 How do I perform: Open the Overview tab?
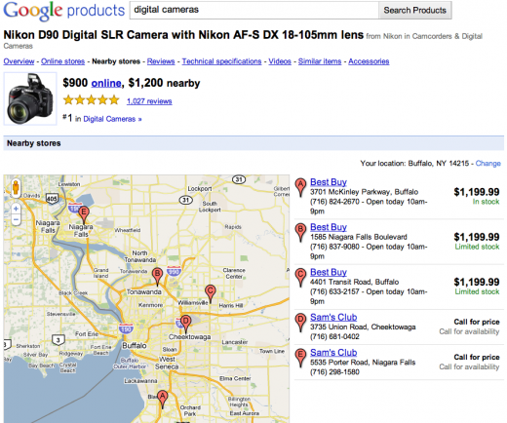[19, 61]
